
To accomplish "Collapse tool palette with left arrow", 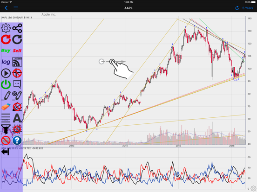I will (5, 152).
